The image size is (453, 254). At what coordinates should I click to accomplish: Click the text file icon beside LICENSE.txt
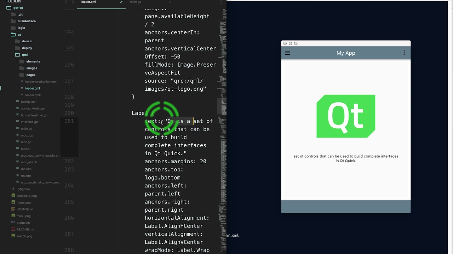[13, 209]
